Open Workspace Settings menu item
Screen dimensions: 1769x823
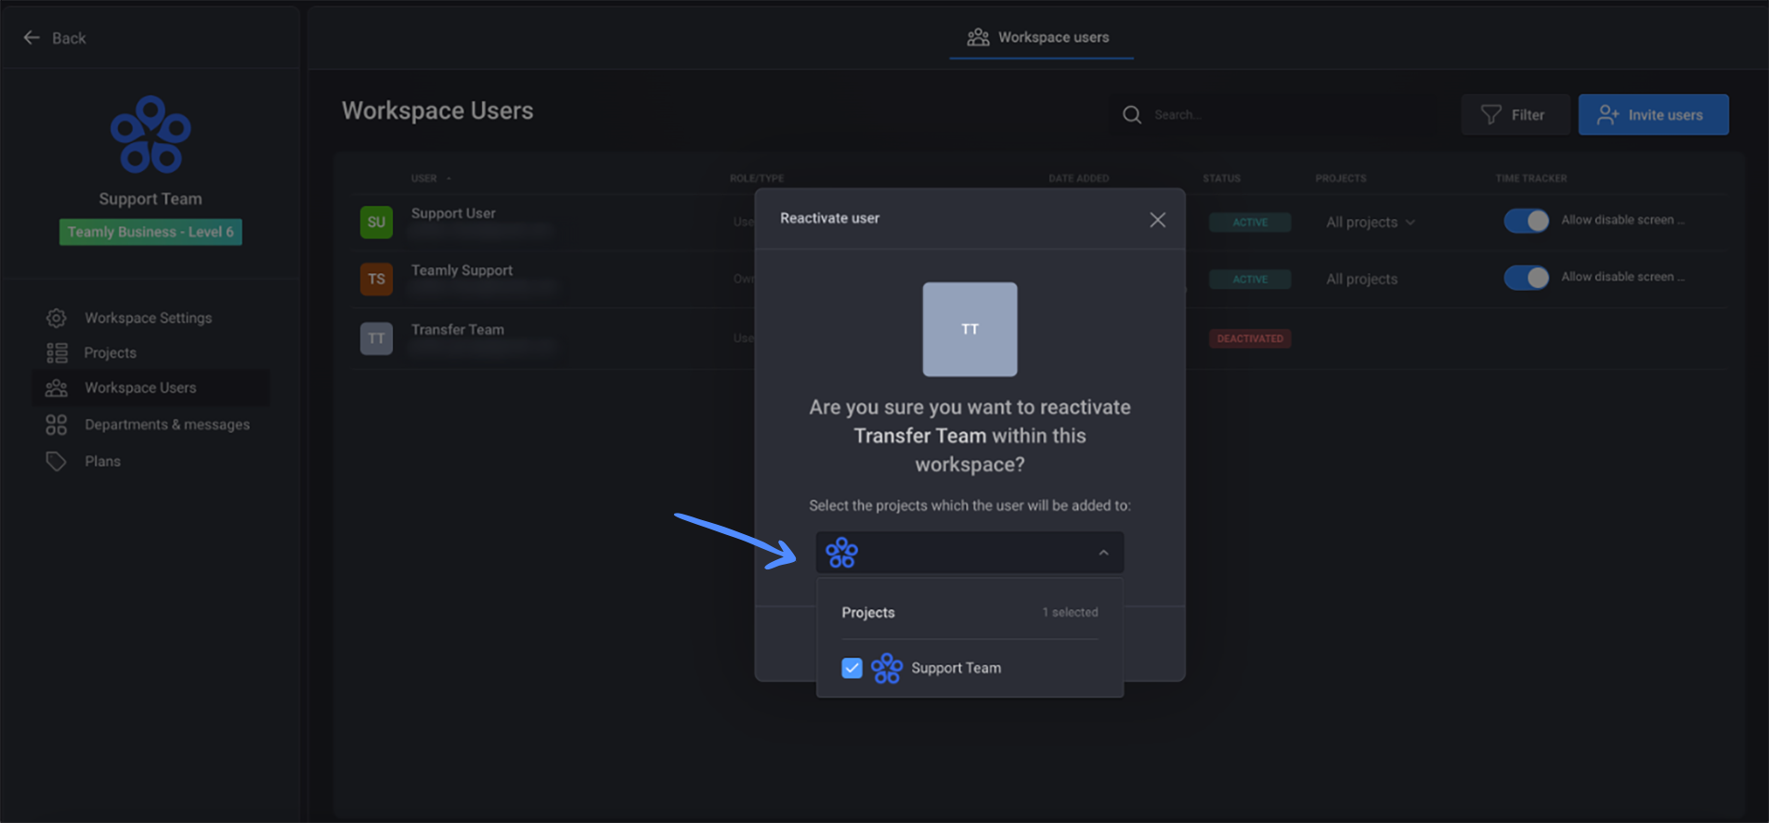[x=149, y=318]
